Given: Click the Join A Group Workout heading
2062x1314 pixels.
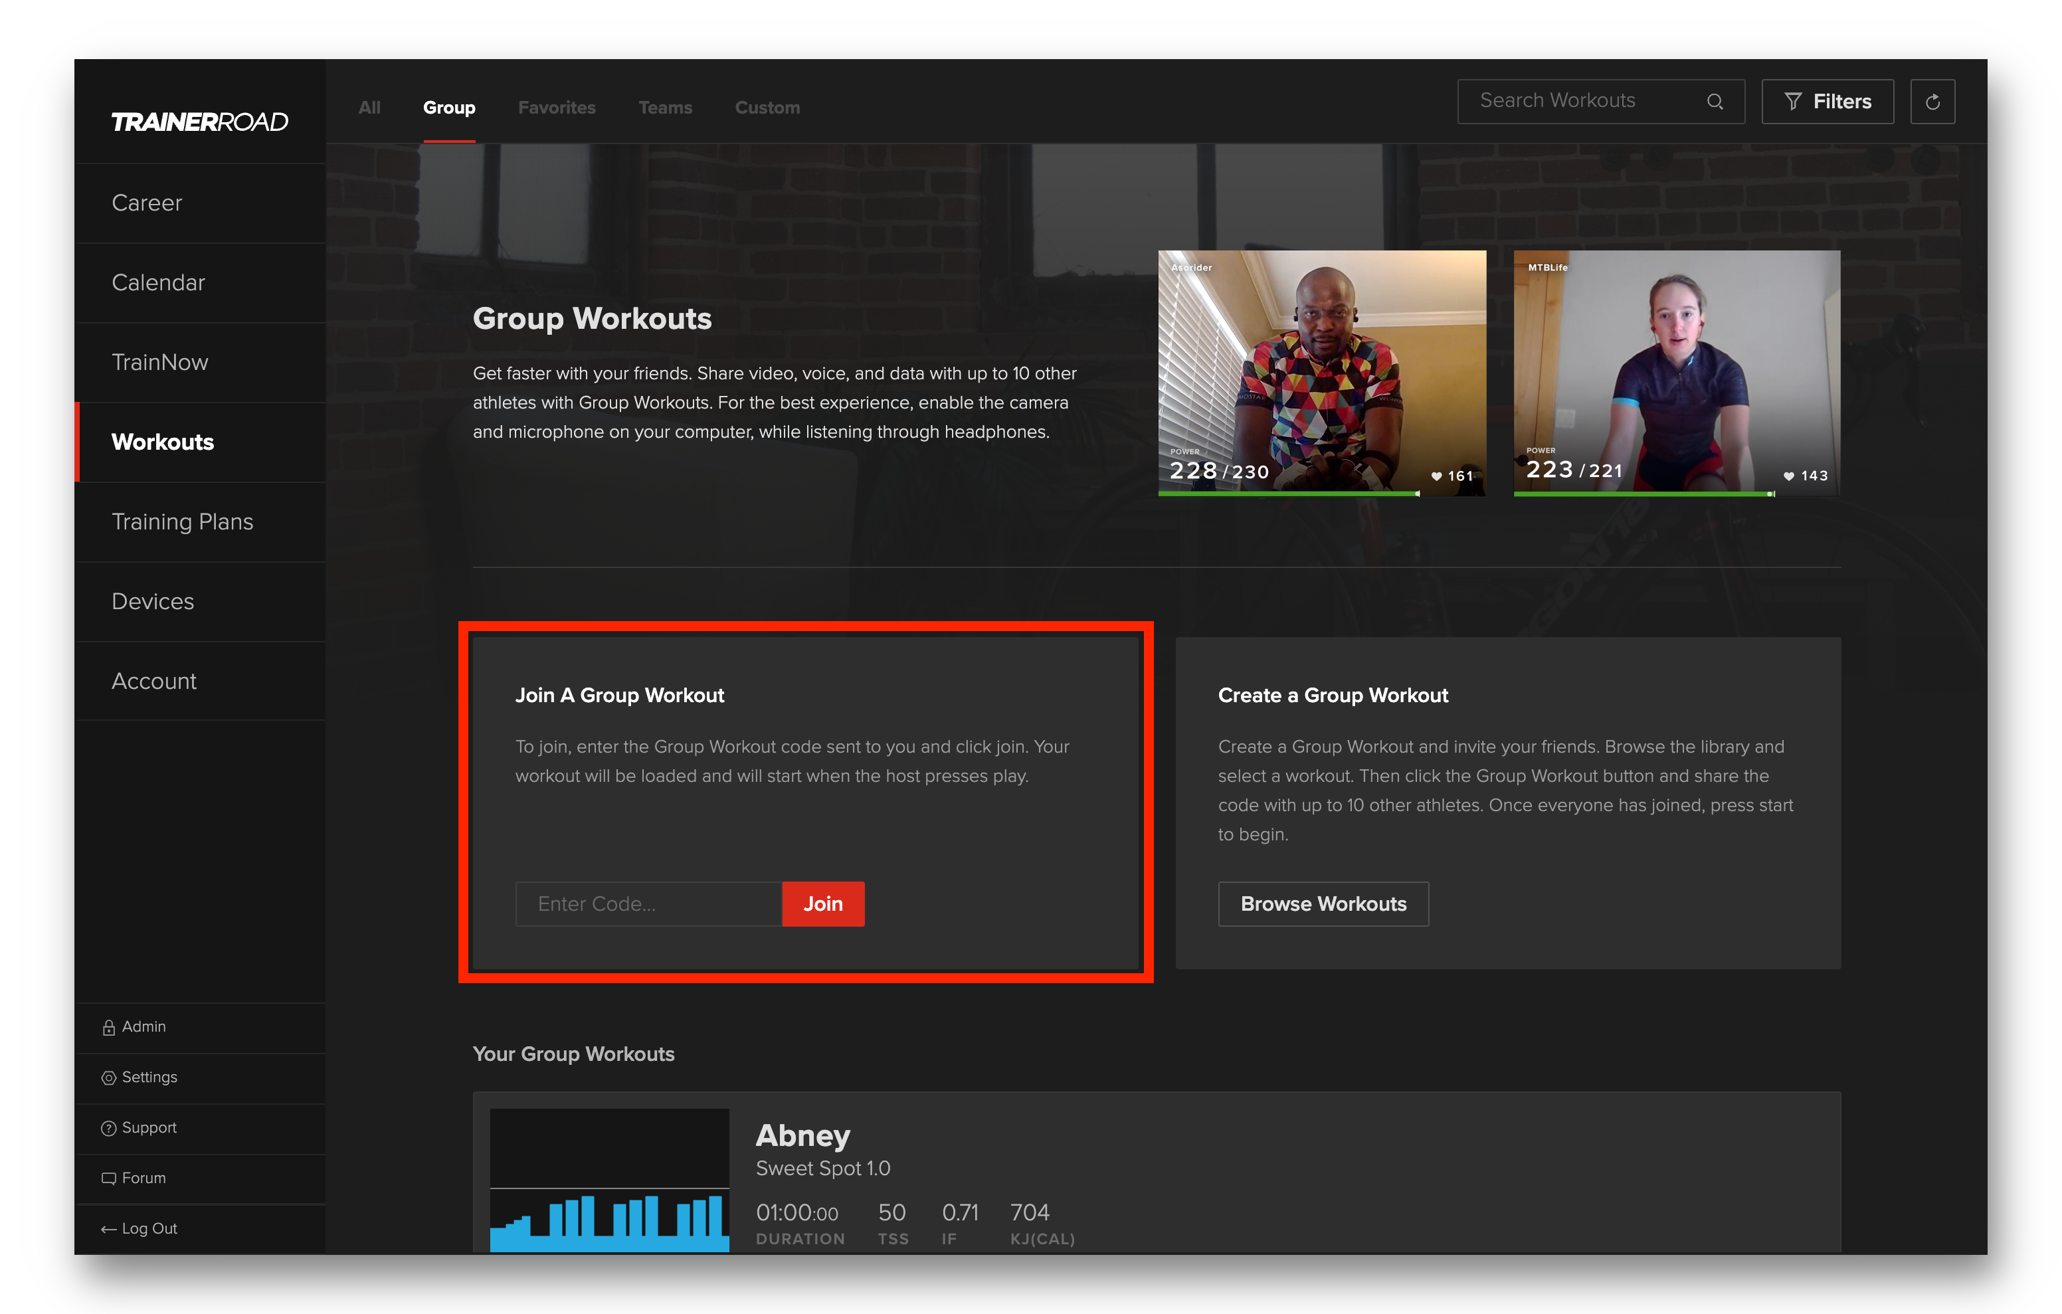Looking at the screenshot, I should tap(619, 696).
